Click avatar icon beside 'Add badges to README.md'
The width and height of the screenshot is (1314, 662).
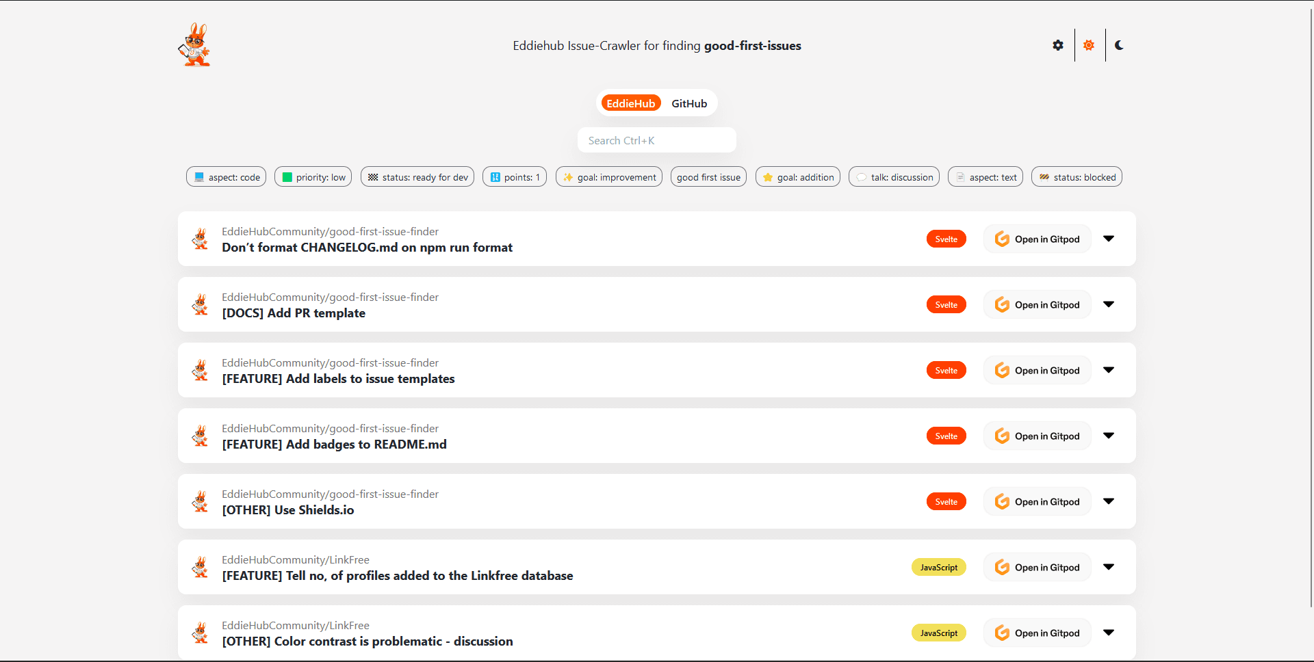click(200, 436)
